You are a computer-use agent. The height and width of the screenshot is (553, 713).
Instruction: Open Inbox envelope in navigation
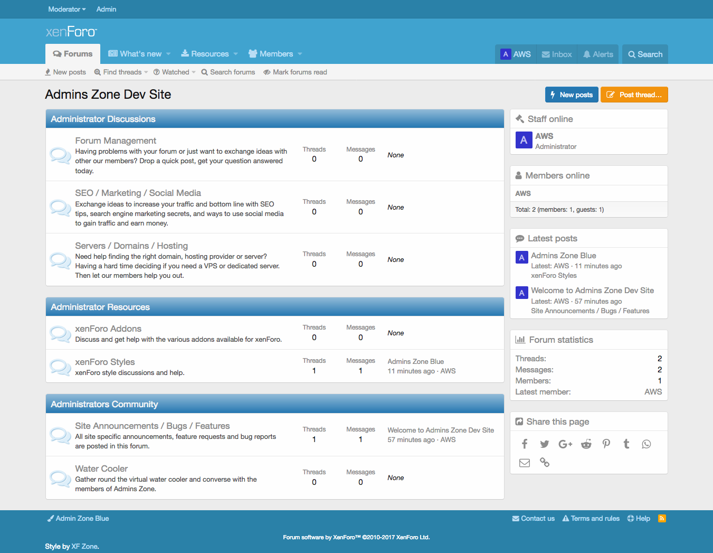pyautogui.click(x=557, y=54)
